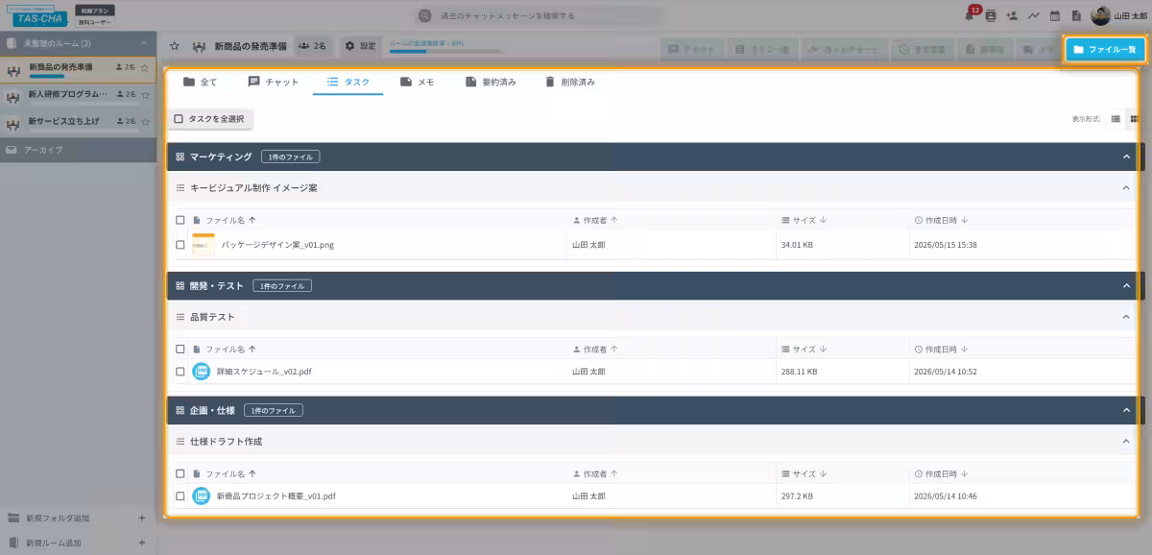
Task: Click the アーカイブ inbox icon
Action: (12, 150)
